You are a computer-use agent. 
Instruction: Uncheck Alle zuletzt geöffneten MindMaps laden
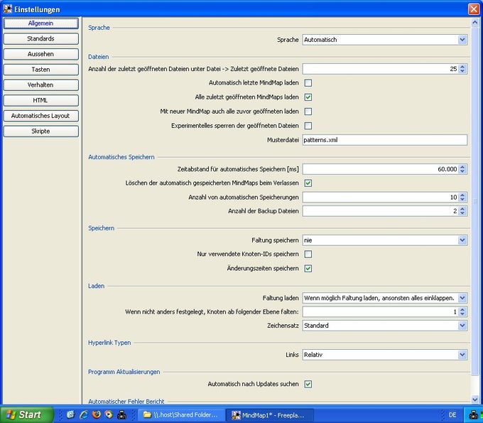pyautogui.click(x=308, y=97)
